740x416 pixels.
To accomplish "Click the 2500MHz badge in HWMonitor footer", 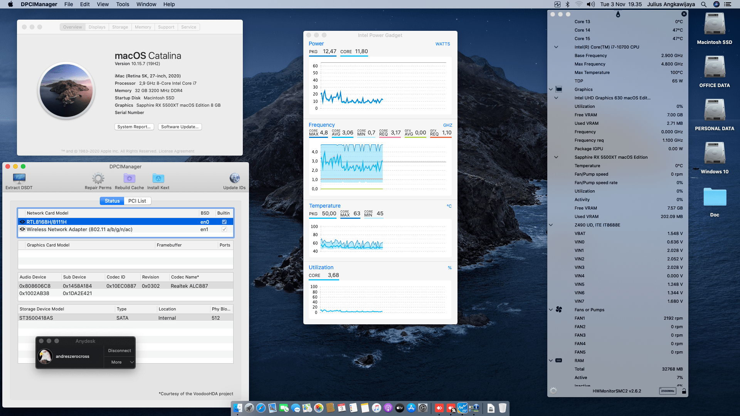I will [x=668, y=391].
